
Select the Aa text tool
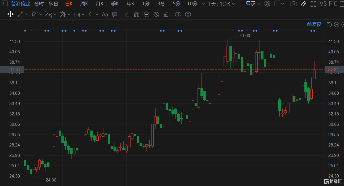105,14
